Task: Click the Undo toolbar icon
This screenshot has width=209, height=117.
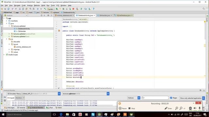Action: (12, 9)
